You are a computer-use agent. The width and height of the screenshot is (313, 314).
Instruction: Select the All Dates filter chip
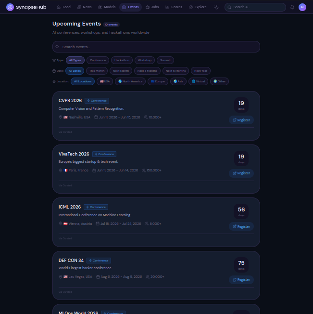(75, 71)
